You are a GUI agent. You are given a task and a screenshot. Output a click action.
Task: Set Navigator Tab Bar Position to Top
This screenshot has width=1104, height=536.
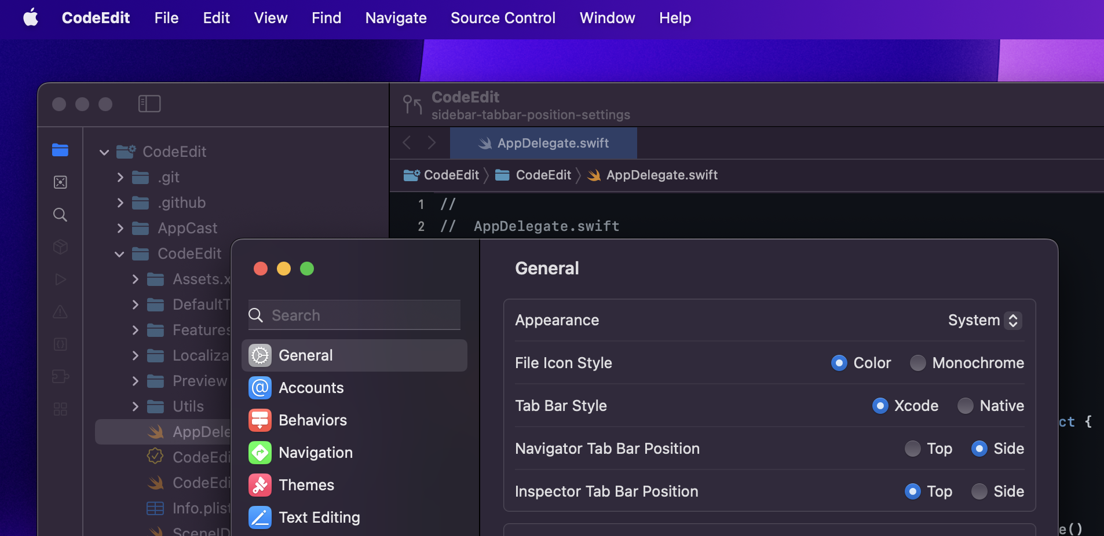(x=913, y=449)
